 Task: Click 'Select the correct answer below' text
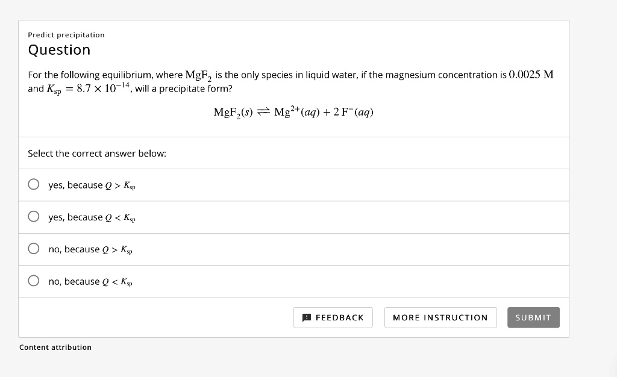click(96, 153)
